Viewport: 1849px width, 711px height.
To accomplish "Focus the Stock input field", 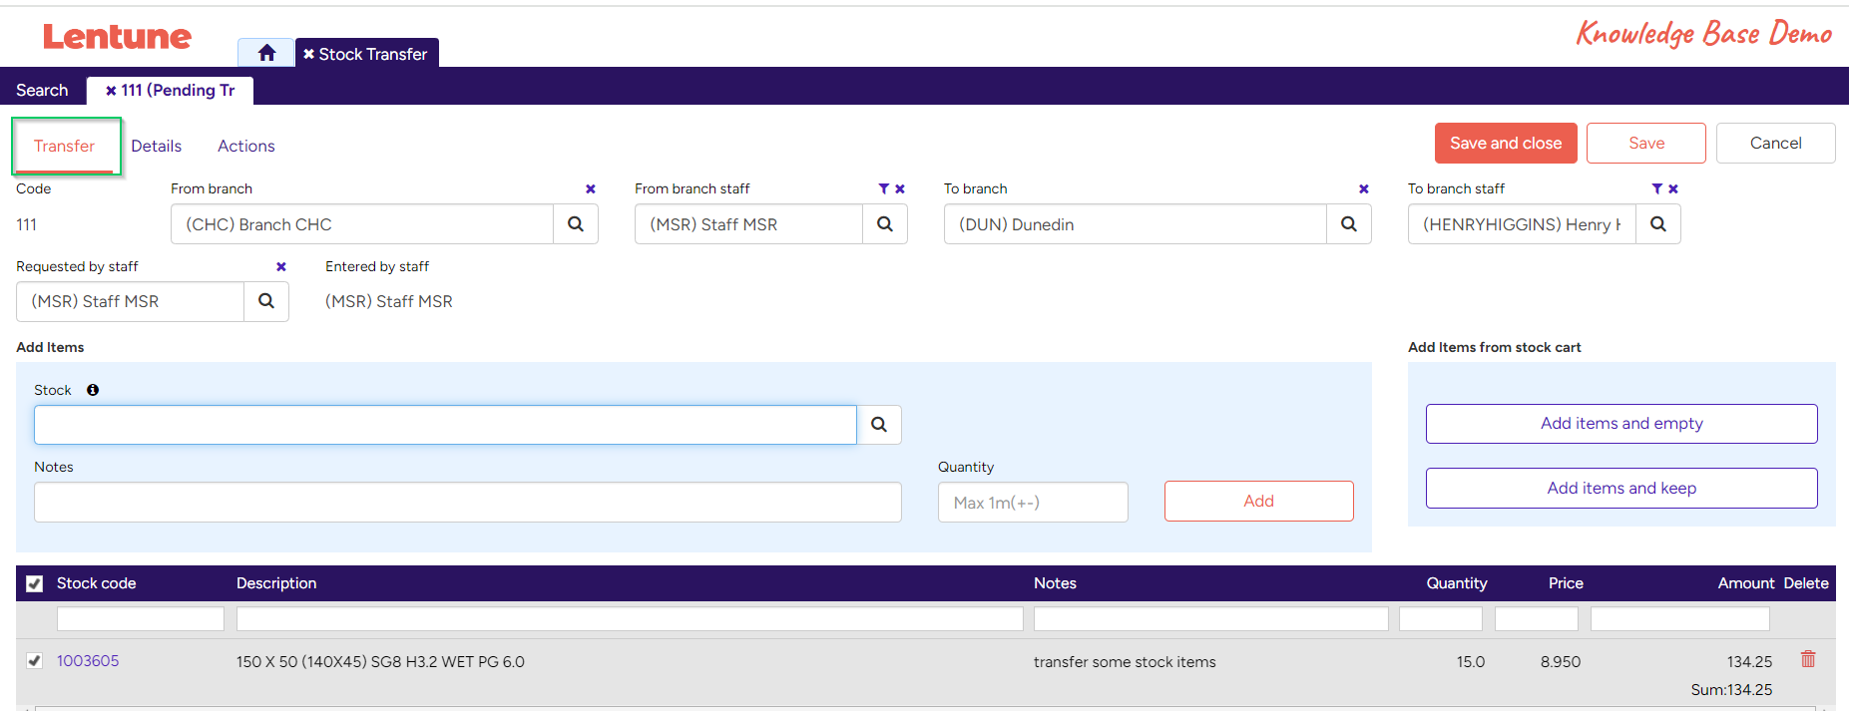I will click(445, 425).
